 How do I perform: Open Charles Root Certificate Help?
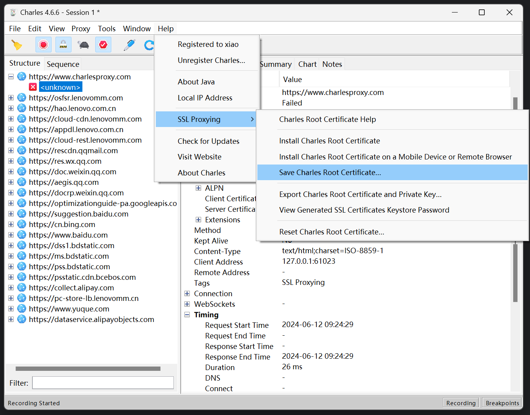coord(392,119)
